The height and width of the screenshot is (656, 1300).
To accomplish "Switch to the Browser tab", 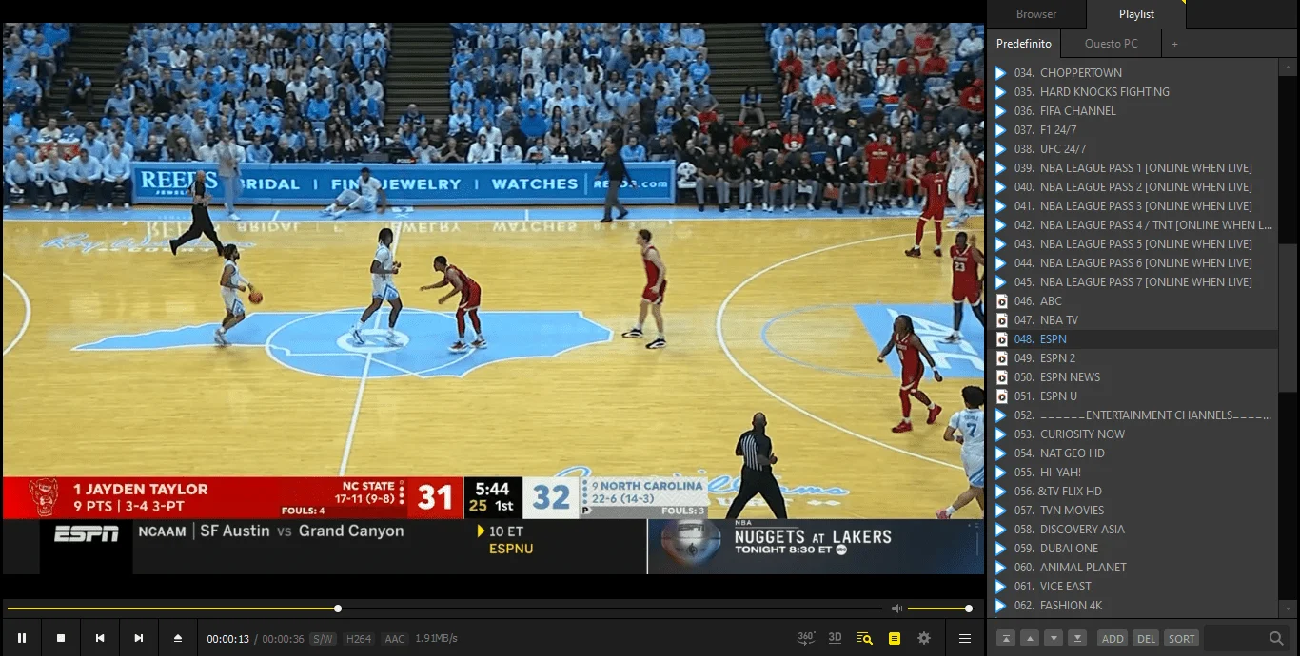I will [1036, 14].
